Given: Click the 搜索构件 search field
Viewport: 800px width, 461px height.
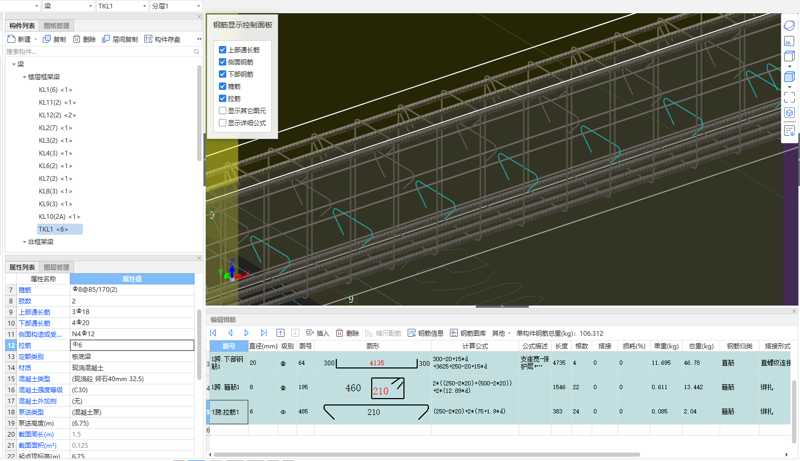Looking at the screenshot, I should click(x=98, y=52).
